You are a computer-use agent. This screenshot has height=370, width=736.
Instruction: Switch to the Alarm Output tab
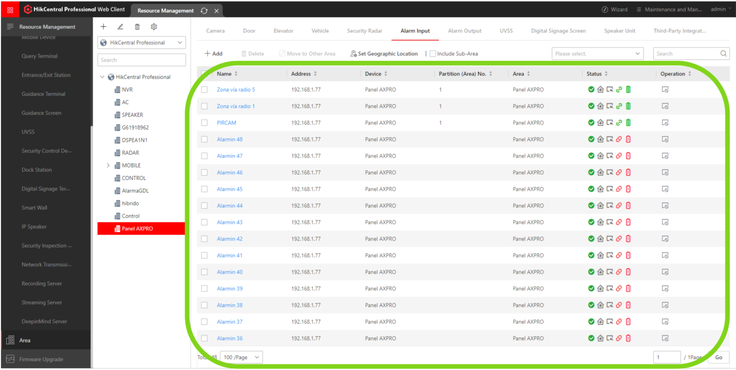click(465, 31)
